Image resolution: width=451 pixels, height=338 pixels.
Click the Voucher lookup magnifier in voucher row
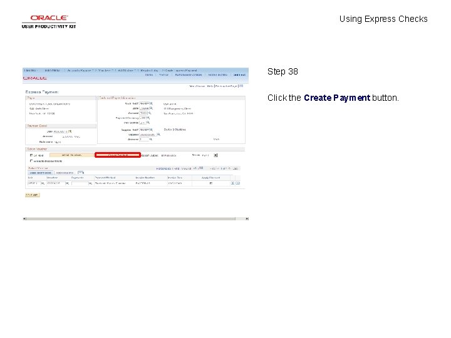[x=67, y=183]
